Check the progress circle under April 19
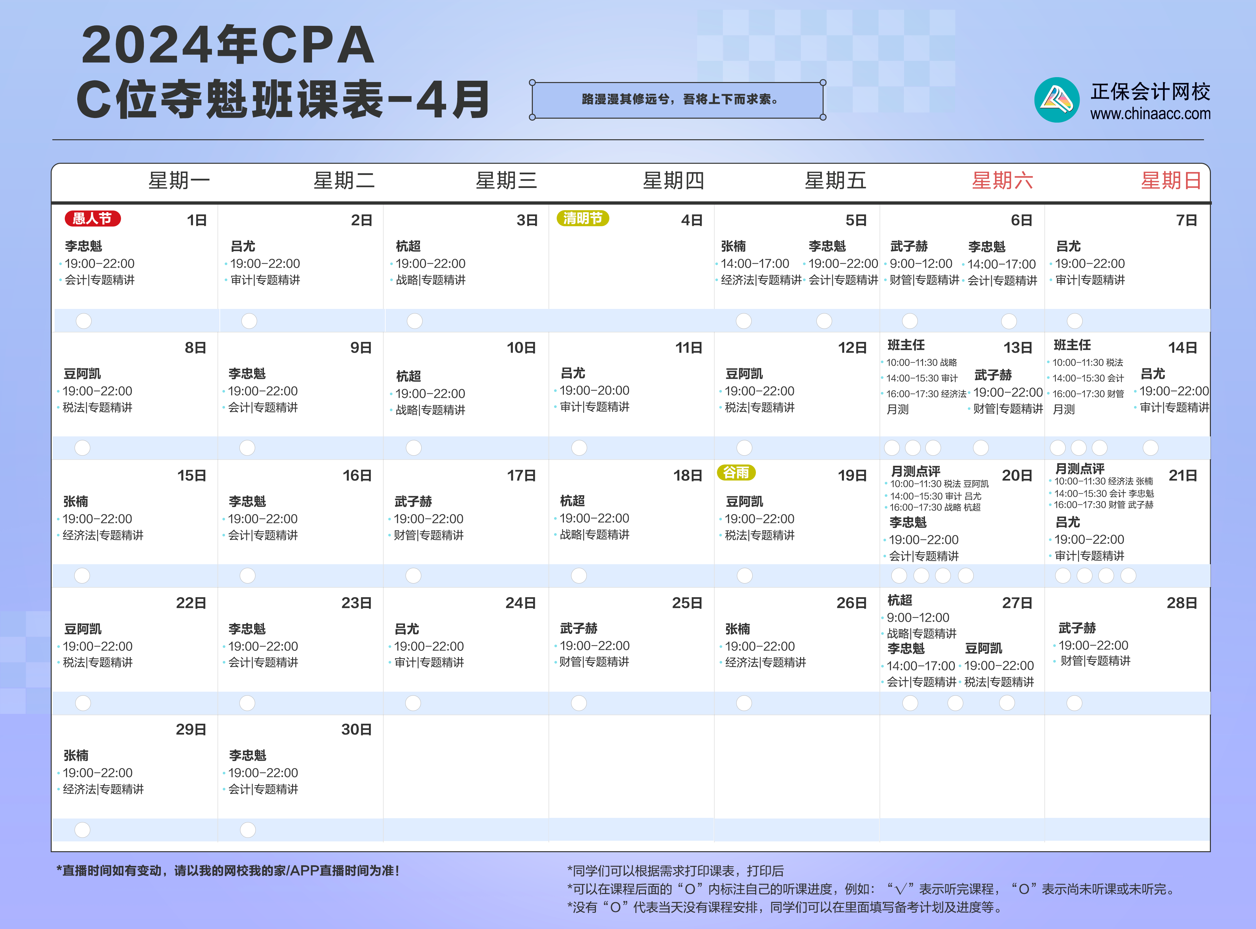 click(x=744, y=576)
